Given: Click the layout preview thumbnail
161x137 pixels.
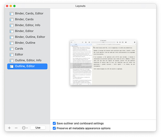Looking at the screenshot, I should coord(103,62).
